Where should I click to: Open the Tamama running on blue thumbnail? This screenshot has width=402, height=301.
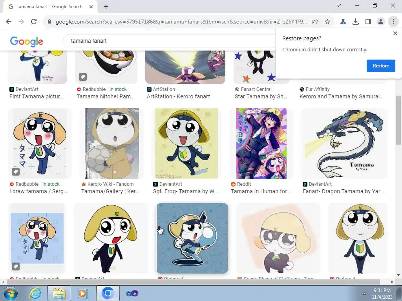pos(192,238)
